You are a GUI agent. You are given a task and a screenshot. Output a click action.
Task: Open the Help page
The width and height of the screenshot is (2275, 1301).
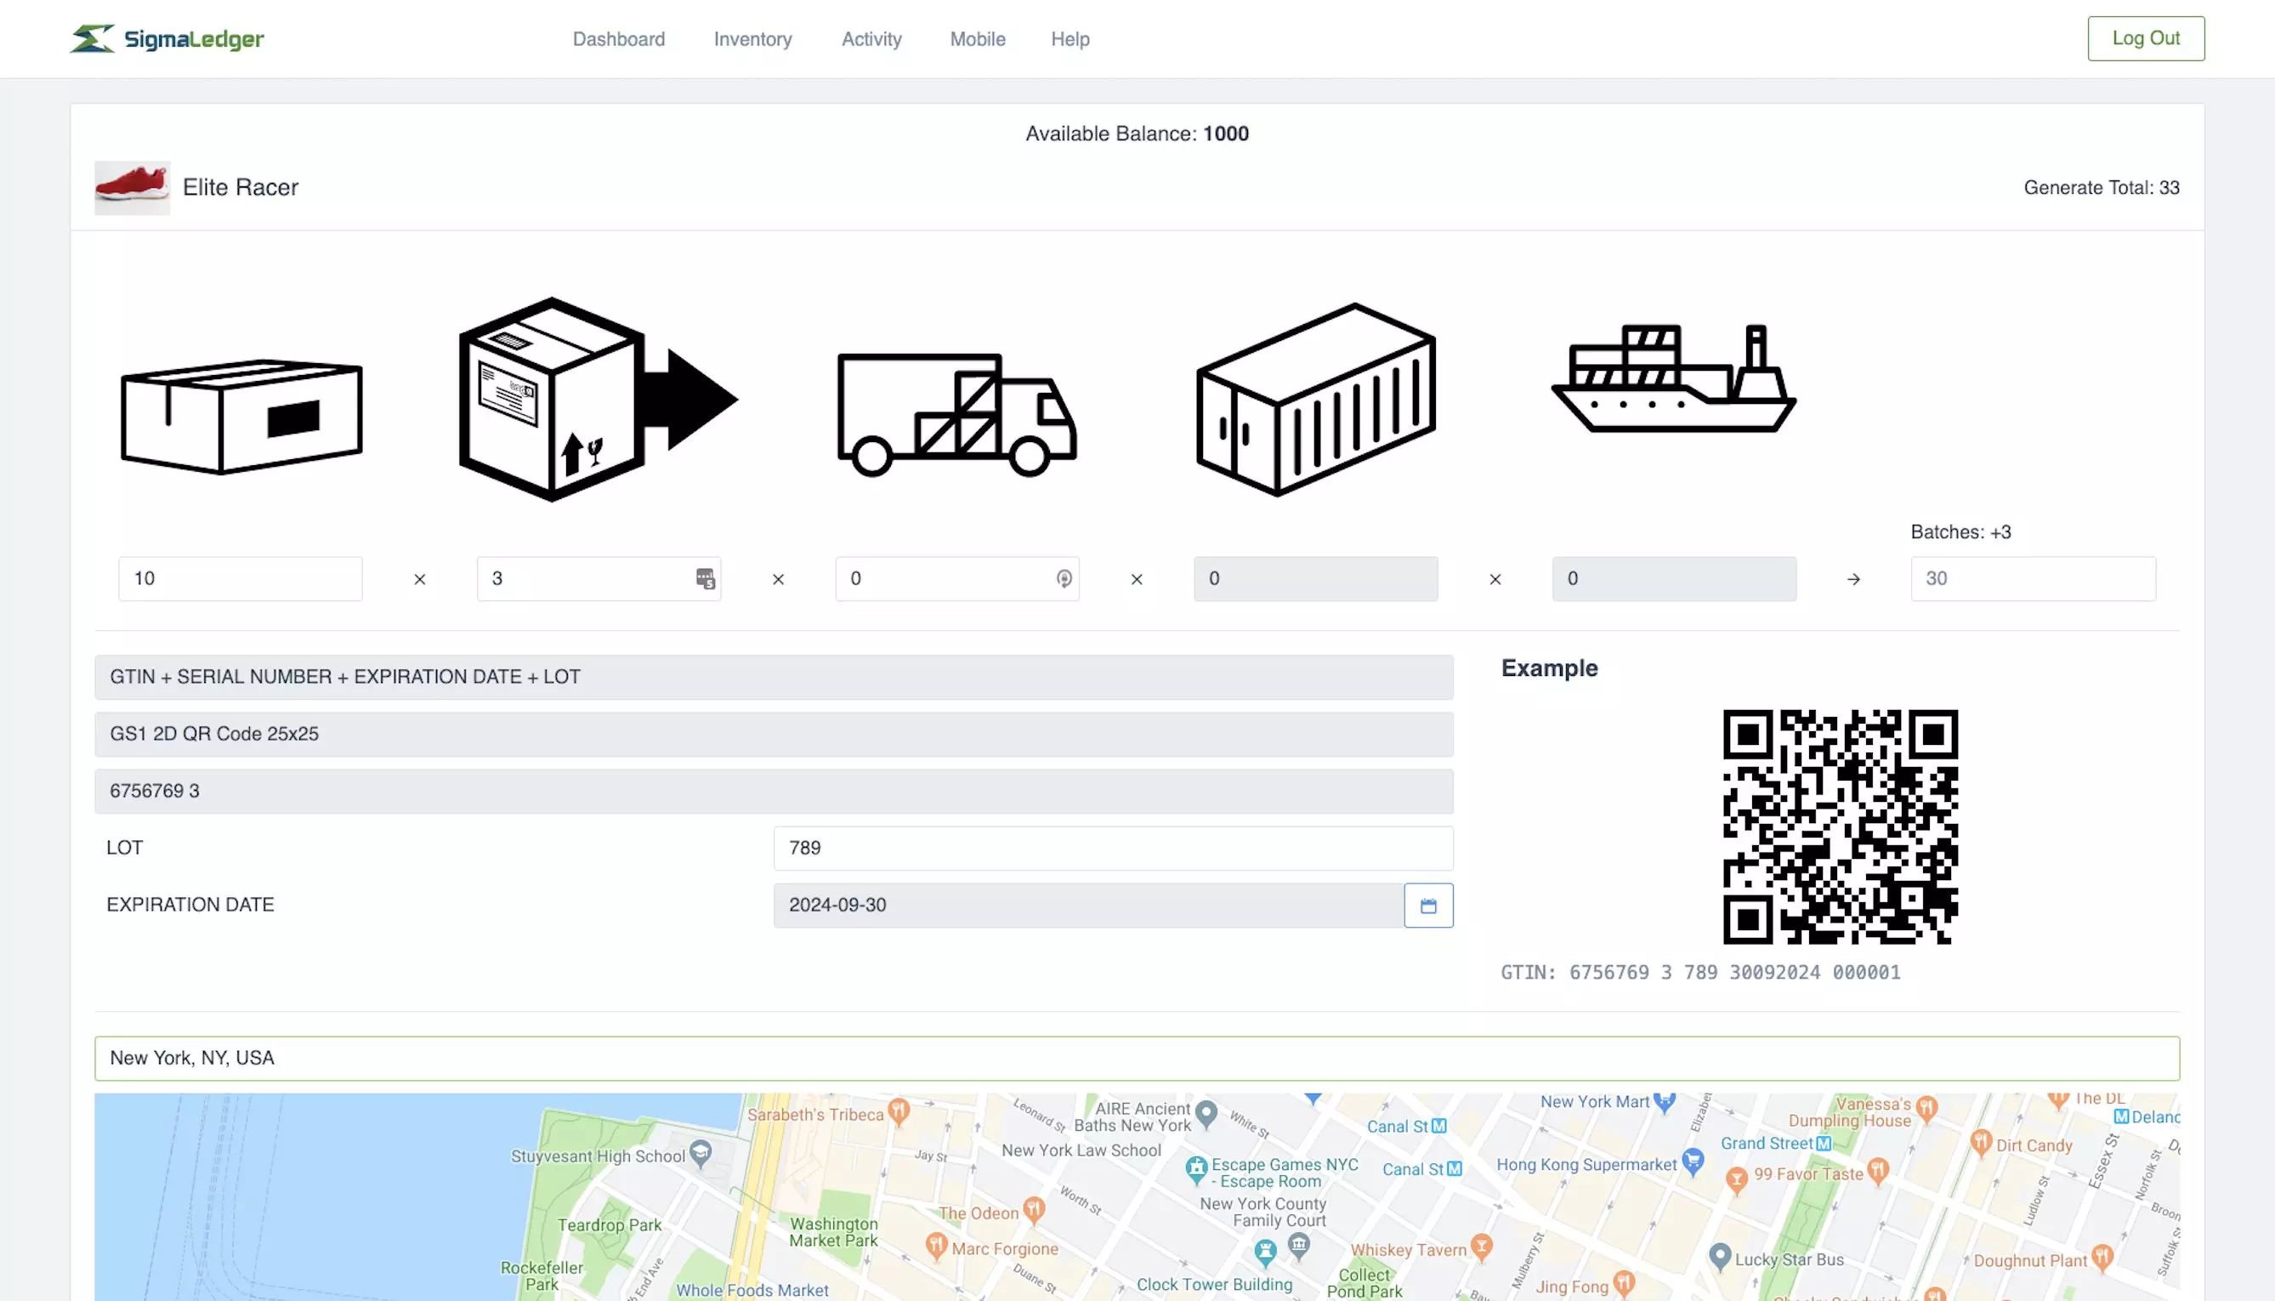(x=1070, y=39)
